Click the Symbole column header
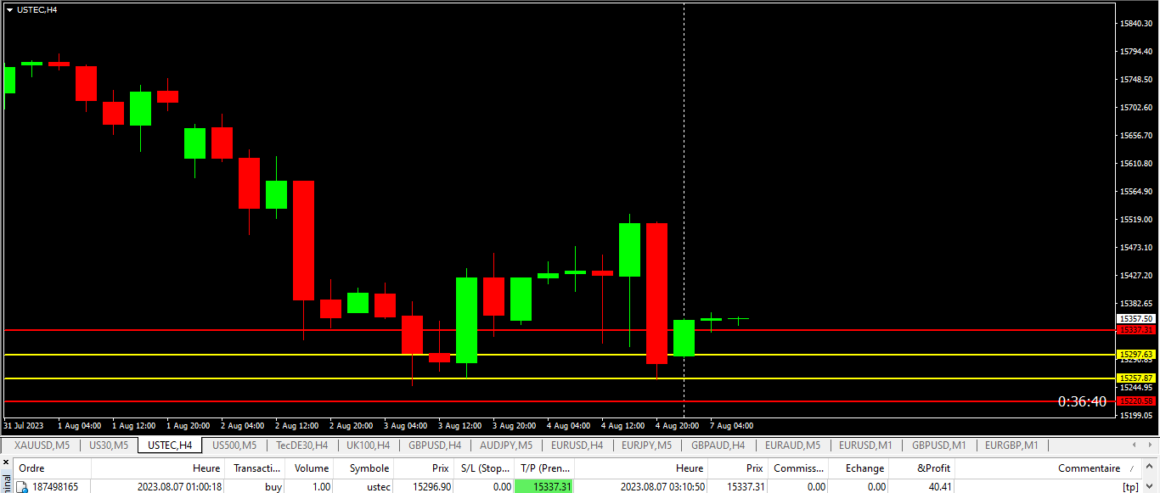The image size is (1160, 493). point(369,468)
